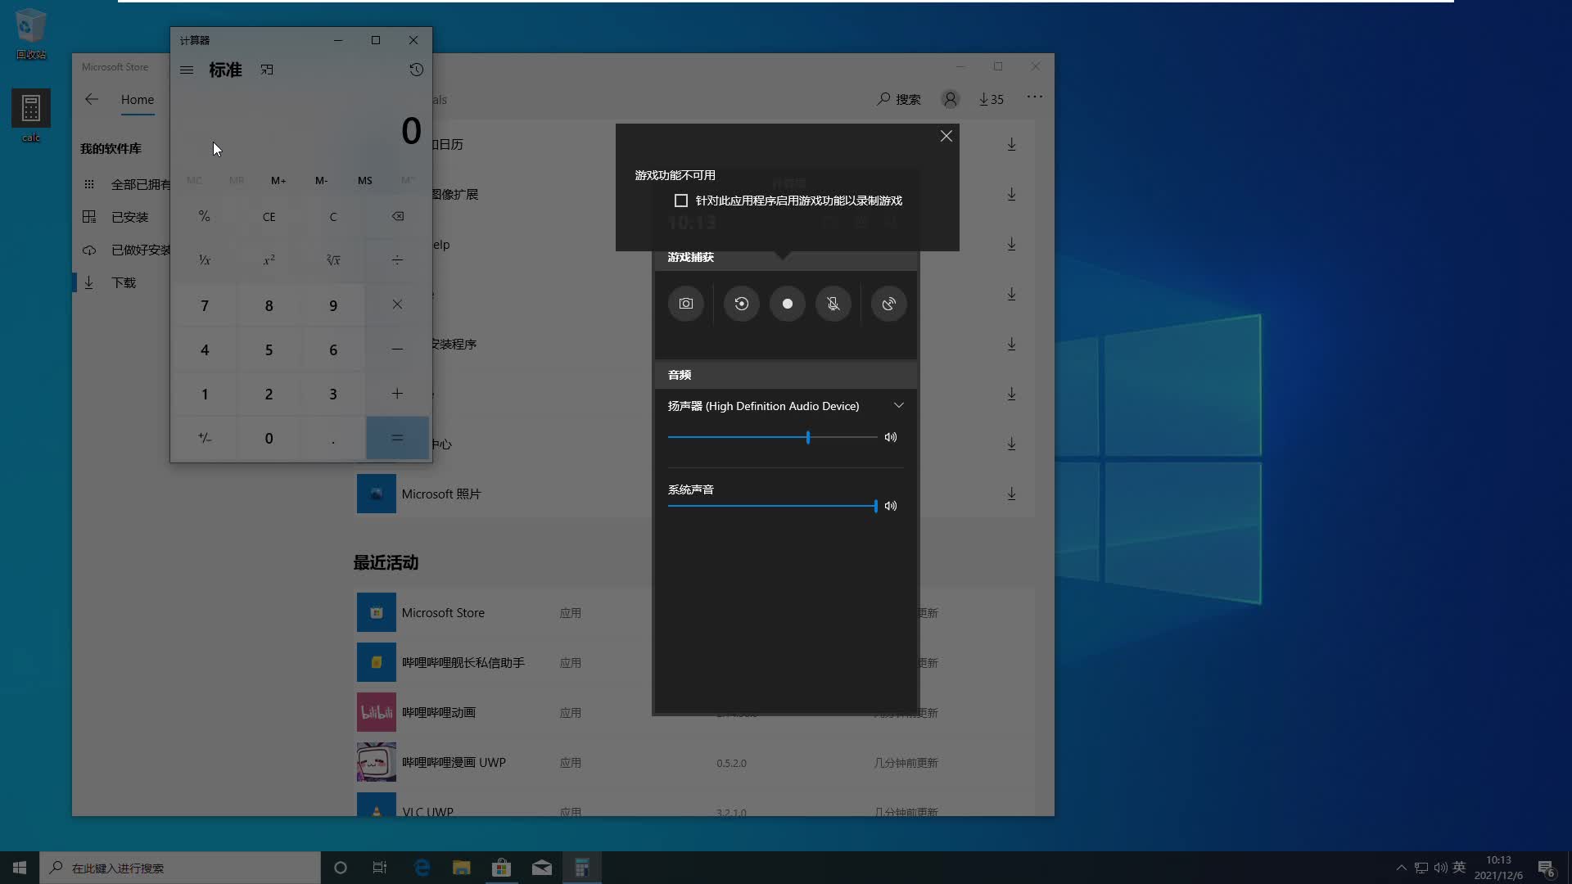Open the notification center icon
Screen dimensions: 1572x884
1546,868
